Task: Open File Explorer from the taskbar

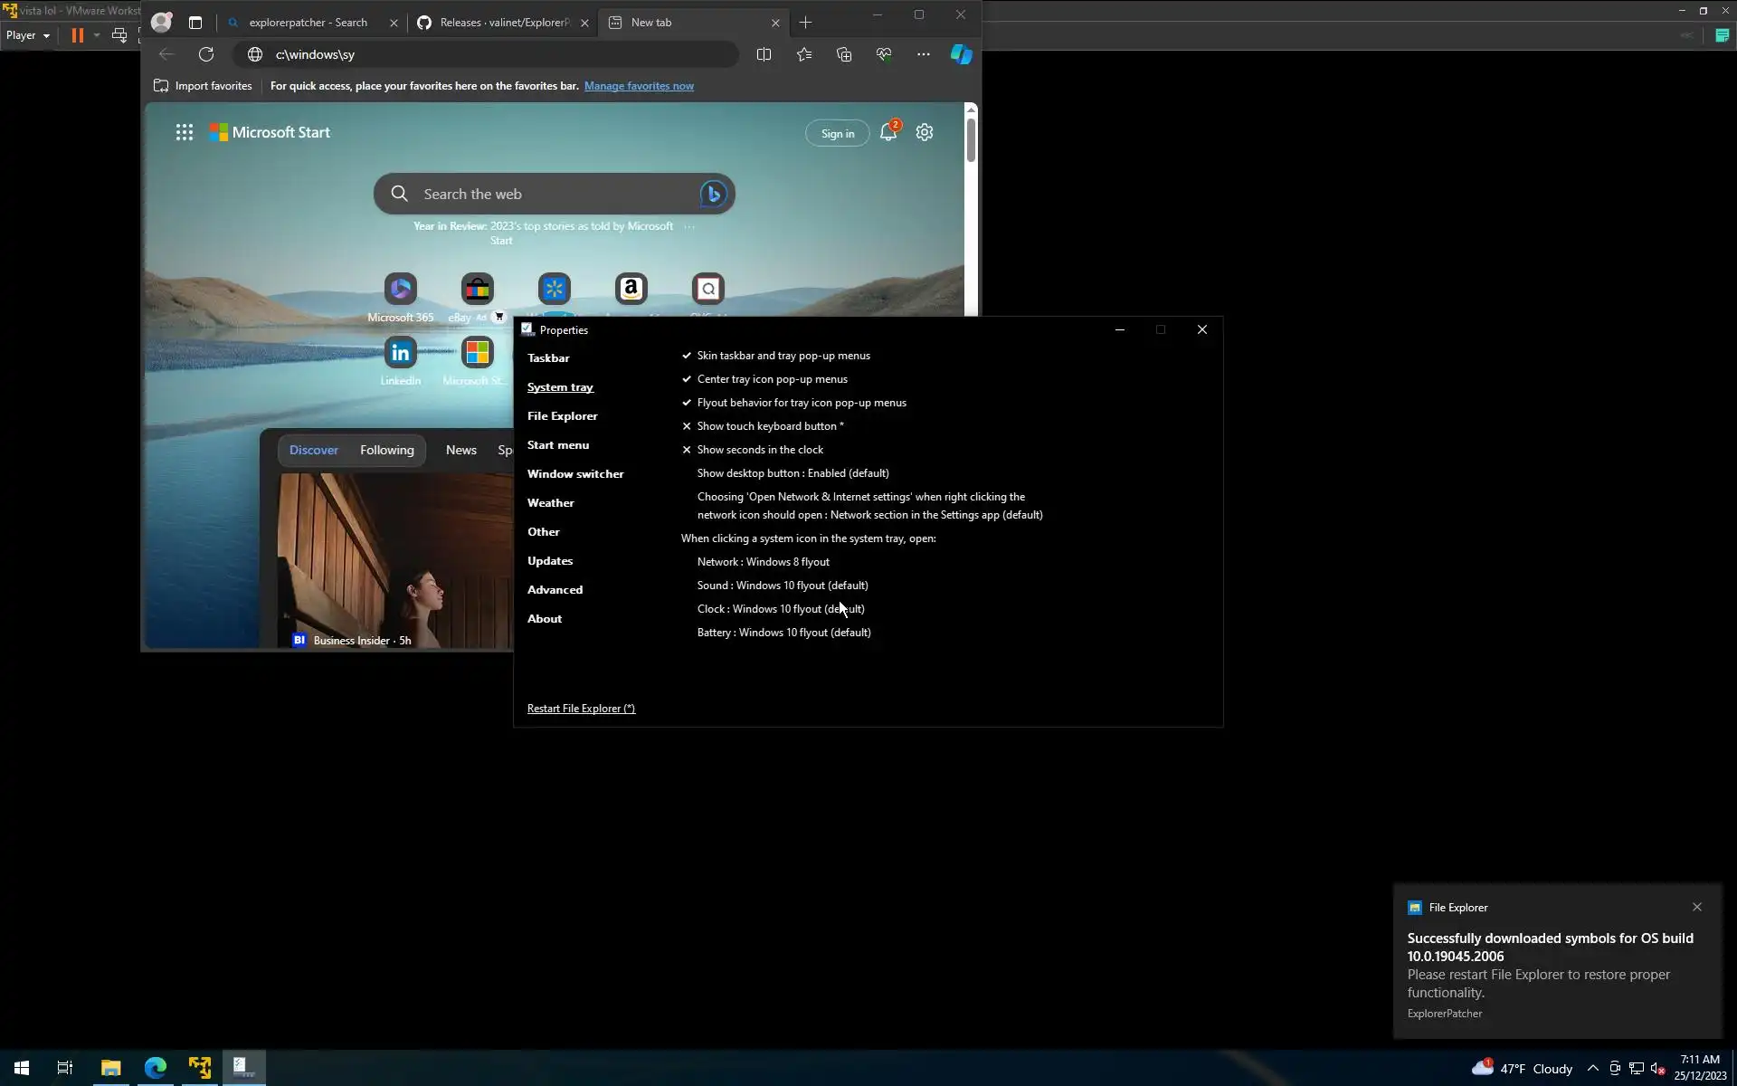Action: [x=110, y=1068]
